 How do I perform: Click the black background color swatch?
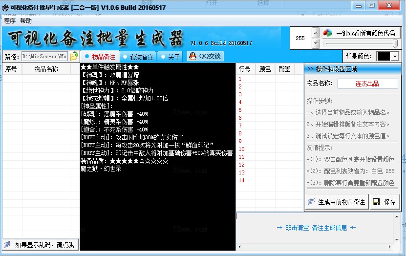pyautogui.click(x=384, y=56)
